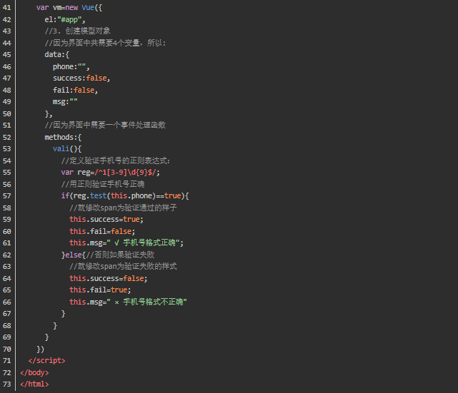Viewport: 458px width, 393px height.
Task: Click the fail:false line in the data object
Action: tap(74, 90)
